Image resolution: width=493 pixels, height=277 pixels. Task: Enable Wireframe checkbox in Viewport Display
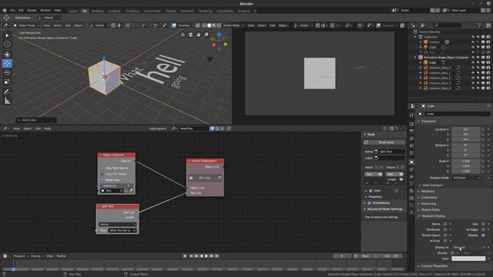(x=445, y=229)
